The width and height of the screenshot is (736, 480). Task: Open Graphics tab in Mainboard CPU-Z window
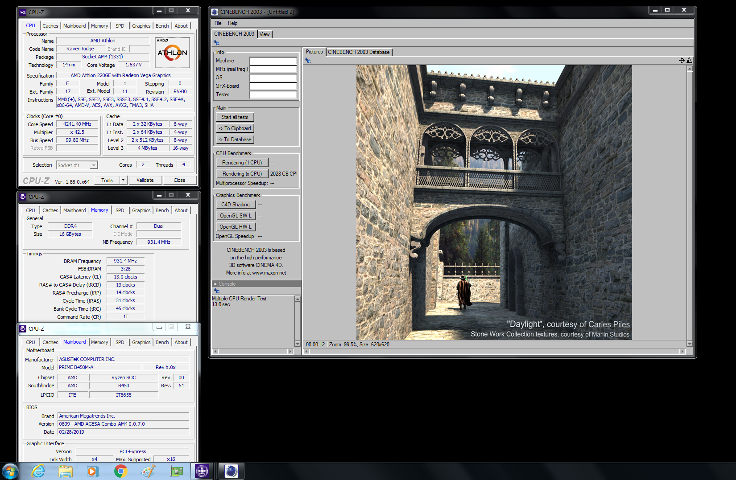tap(141, 342)
